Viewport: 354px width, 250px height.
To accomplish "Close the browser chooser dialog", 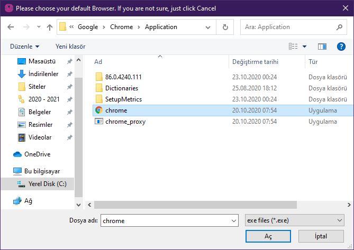I will coord(345,8).
